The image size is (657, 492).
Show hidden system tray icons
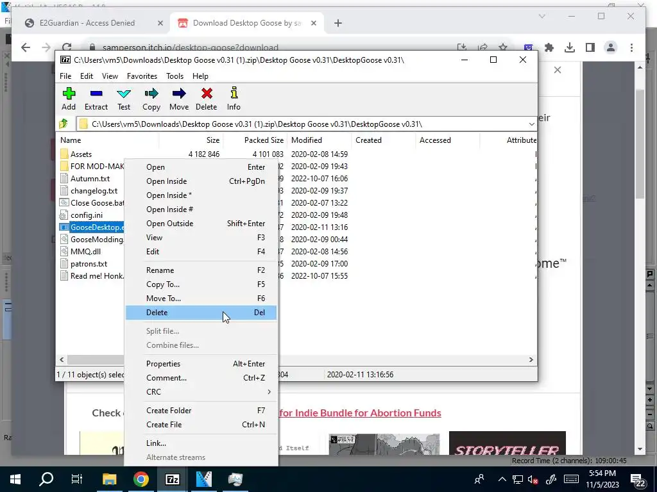[x=502, y=479]
